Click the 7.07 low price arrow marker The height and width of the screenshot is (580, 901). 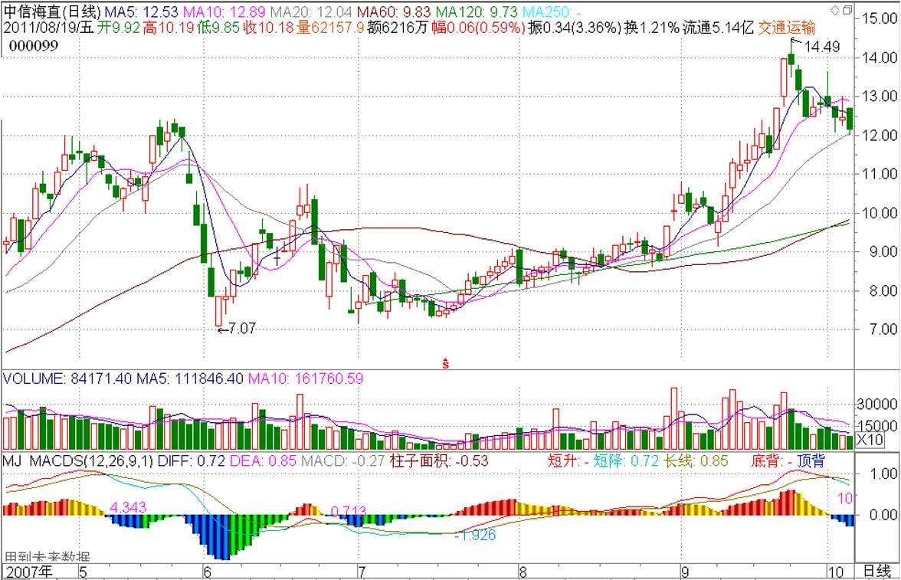pyautogui.click(x=236, y=328)
